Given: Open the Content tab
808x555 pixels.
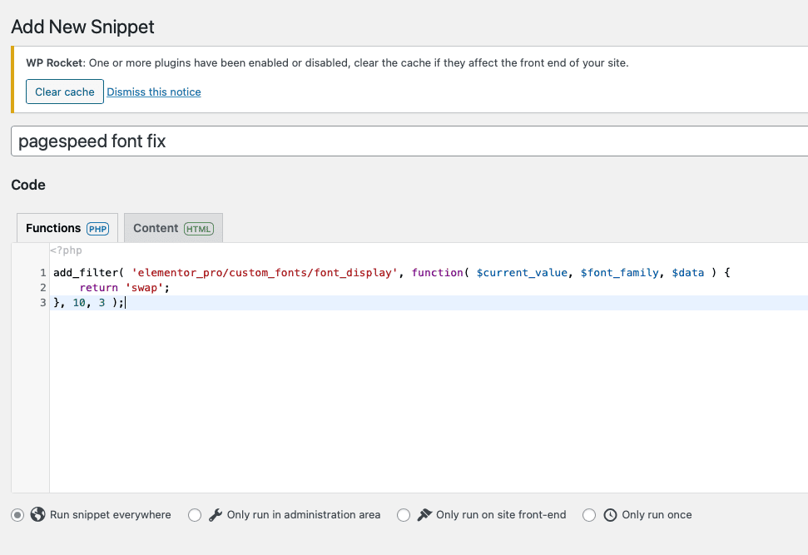Looking at the screenshot, I should pyautogui.click(x=173, y=228).
